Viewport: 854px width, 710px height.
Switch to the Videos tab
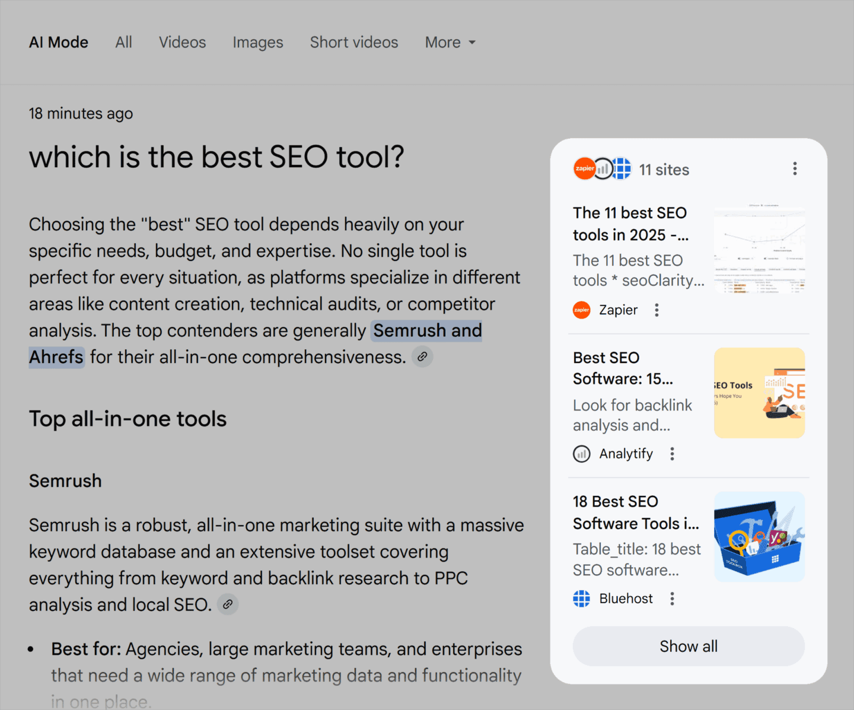182,43
